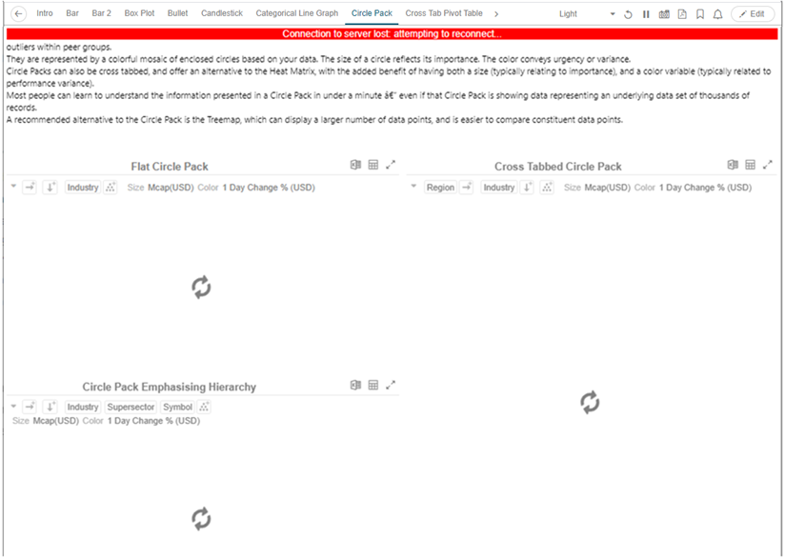Add item breakdown after Symbol pill
This screenshot has width=785, height=558.
point(204,407)
